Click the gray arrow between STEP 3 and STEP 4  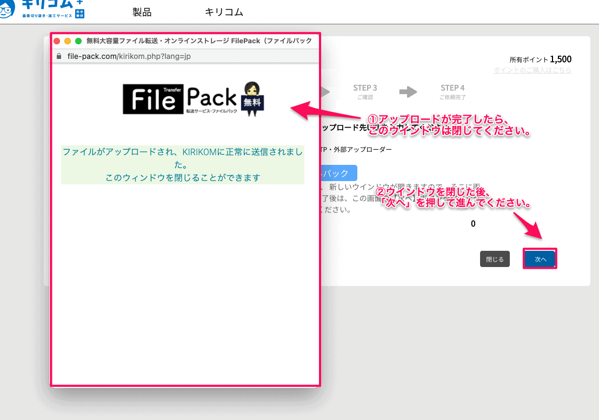(408, 92)
